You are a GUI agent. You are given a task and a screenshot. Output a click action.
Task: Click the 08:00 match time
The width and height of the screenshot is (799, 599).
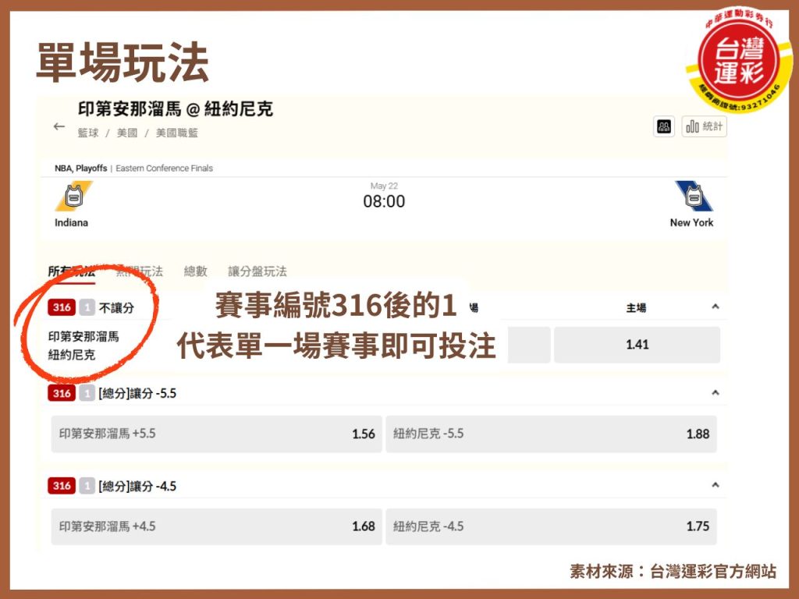tap(384, 202)
